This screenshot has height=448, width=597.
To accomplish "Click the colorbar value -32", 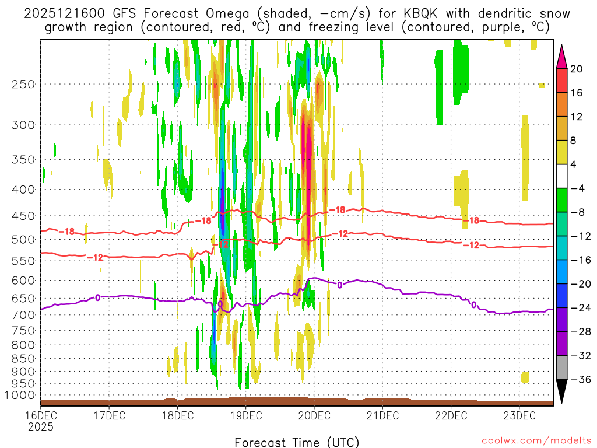I will 581,356.
